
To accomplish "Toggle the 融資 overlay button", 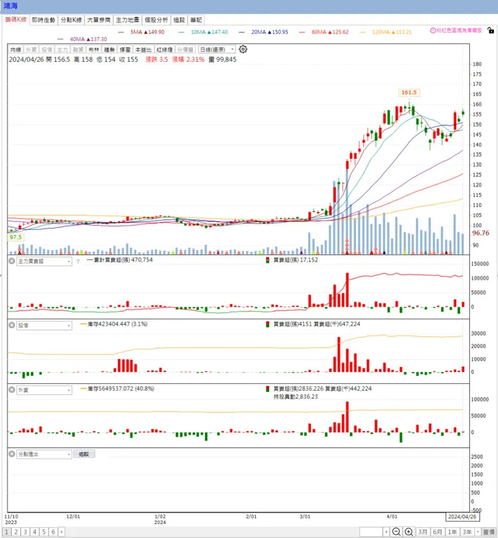I will (78, 50).
